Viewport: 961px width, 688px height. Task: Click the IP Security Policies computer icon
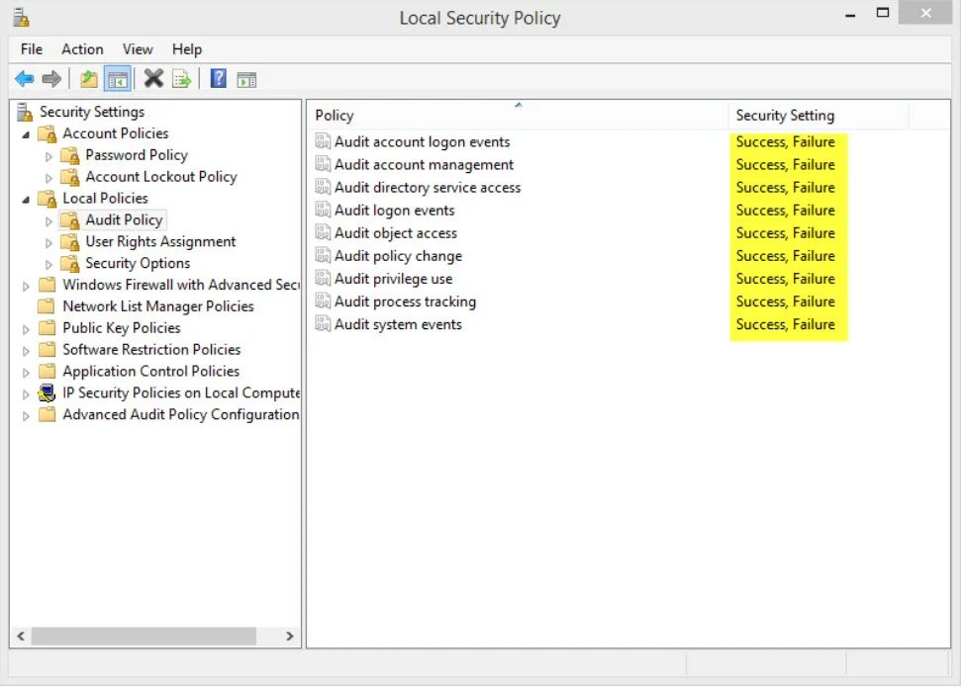click(48, 393)
